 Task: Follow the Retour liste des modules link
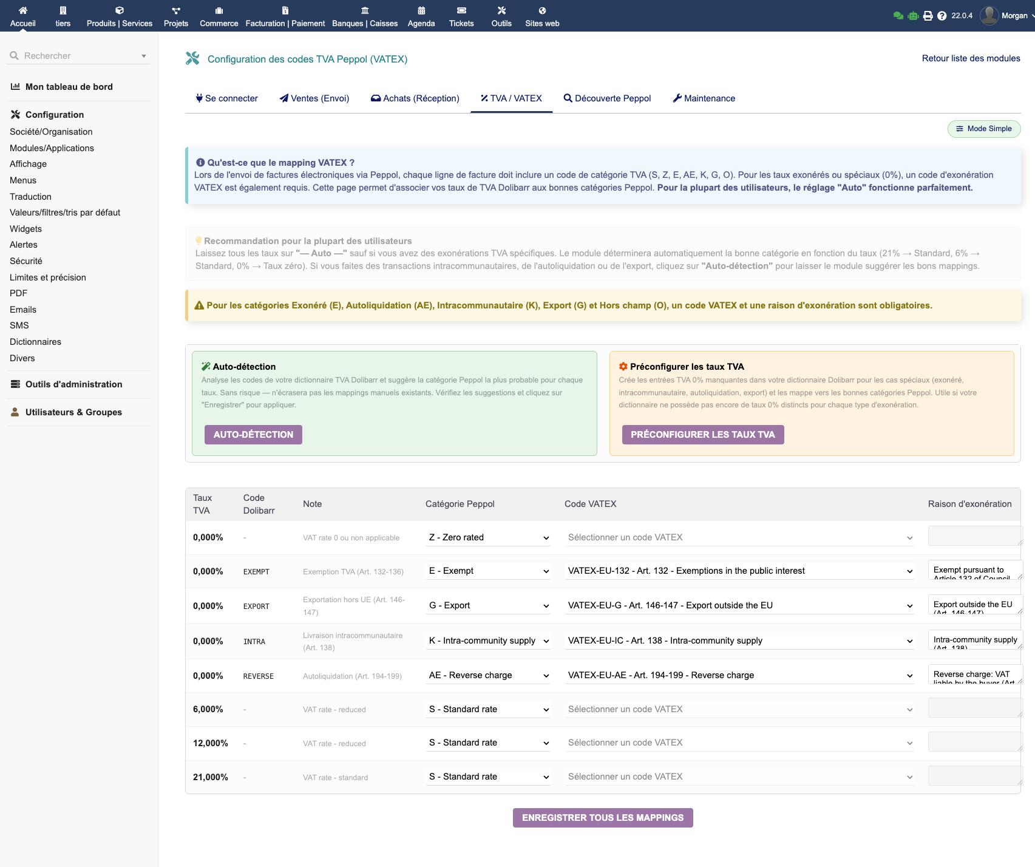(971, 58)
